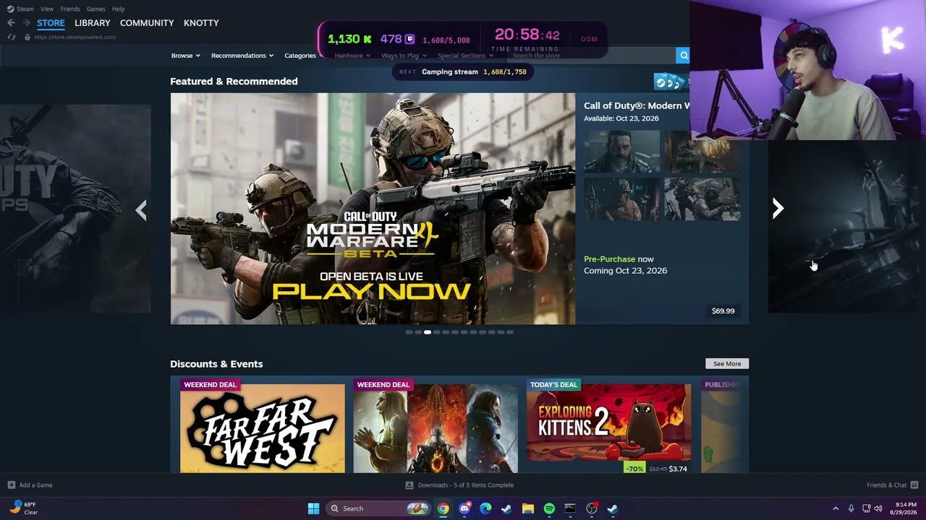Screen dimensions: 926x520
Task: Click the $3.74 price on Exploding Kittens 2
Action: (678, 469)
